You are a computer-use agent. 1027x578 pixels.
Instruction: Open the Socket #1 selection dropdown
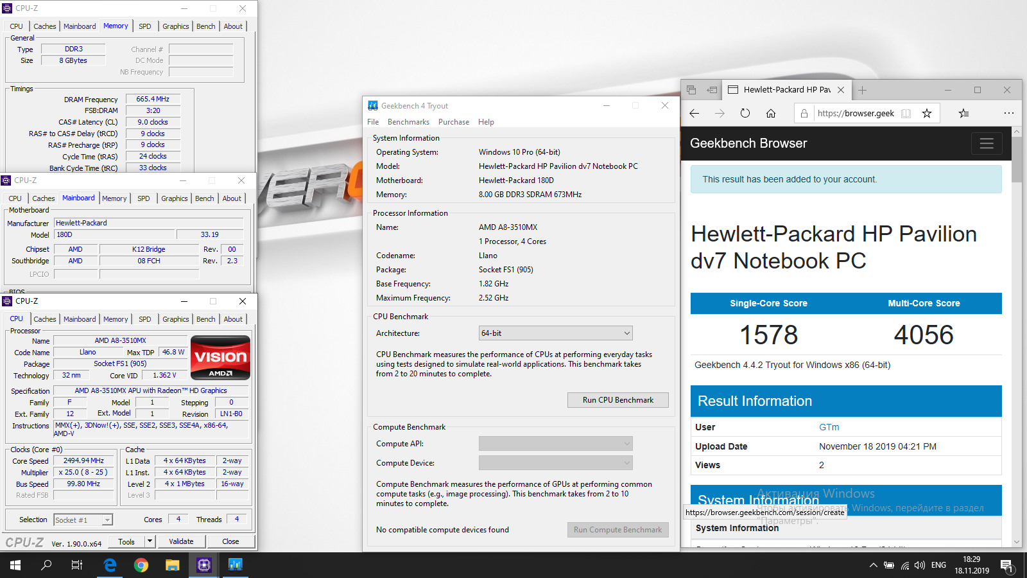click(x=83, y=520)
